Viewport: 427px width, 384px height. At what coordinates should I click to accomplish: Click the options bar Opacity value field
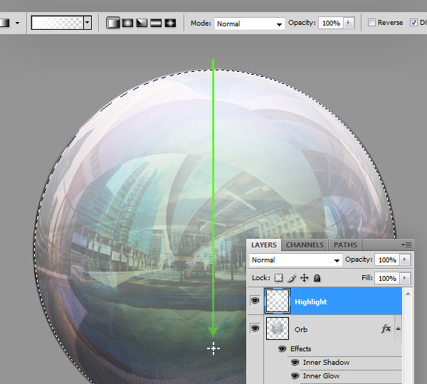331,23
